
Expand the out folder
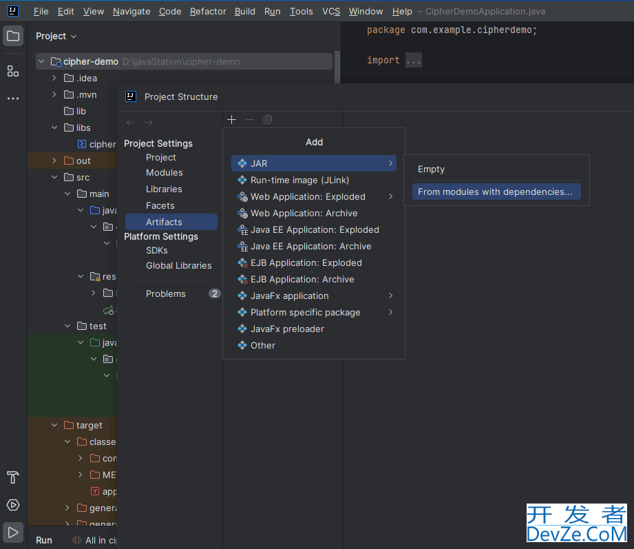[54, 160]
